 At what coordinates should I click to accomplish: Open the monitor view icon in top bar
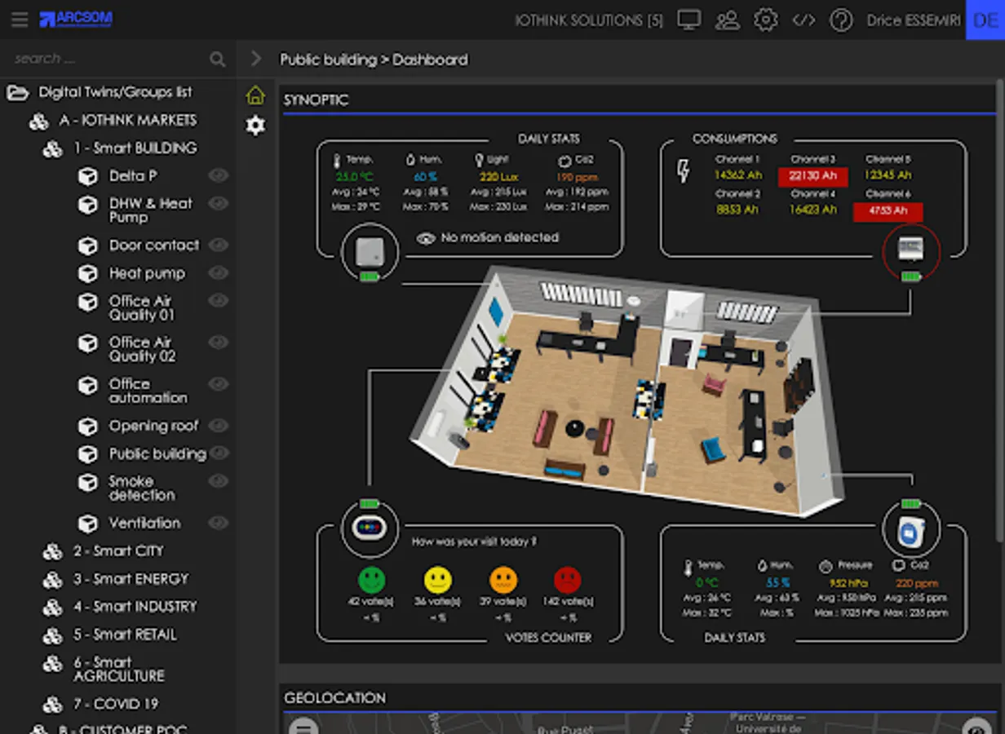[x=689, y=20]
